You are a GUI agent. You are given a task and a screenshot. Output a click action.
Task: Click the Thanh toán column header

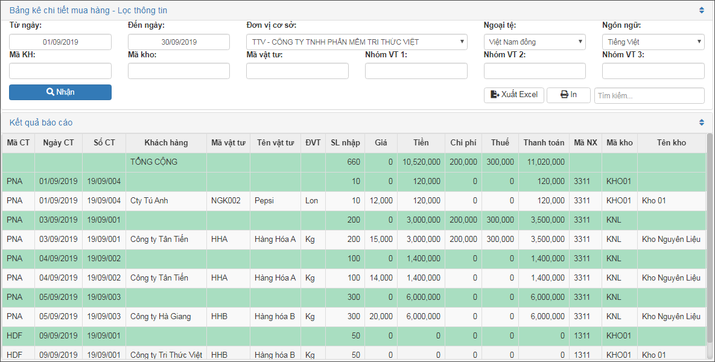click(544, 143)
